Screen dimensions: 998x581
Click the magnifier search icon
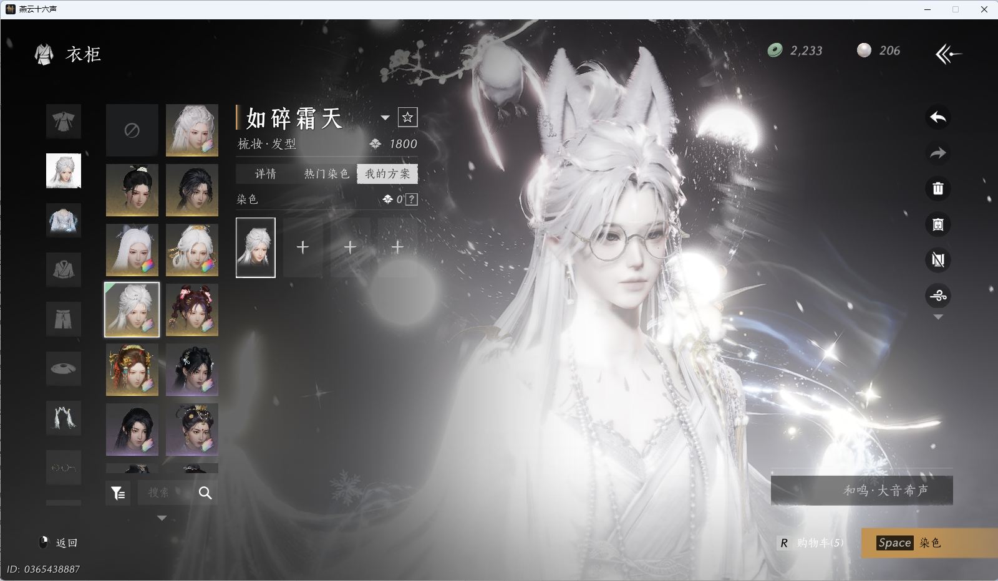pos(205,493)
